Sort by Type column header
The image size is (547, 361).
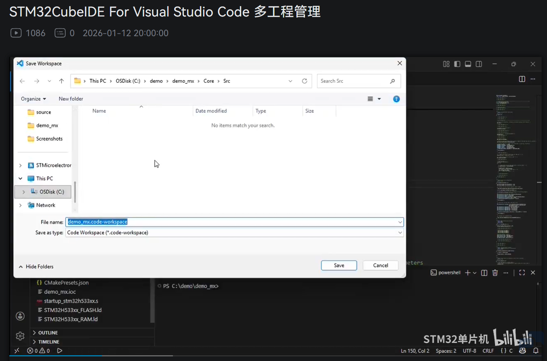[261, 111]
